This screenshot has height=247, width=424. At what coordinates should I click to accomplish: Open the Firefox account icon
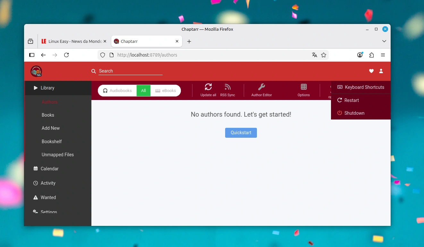[x=360, y=55]
